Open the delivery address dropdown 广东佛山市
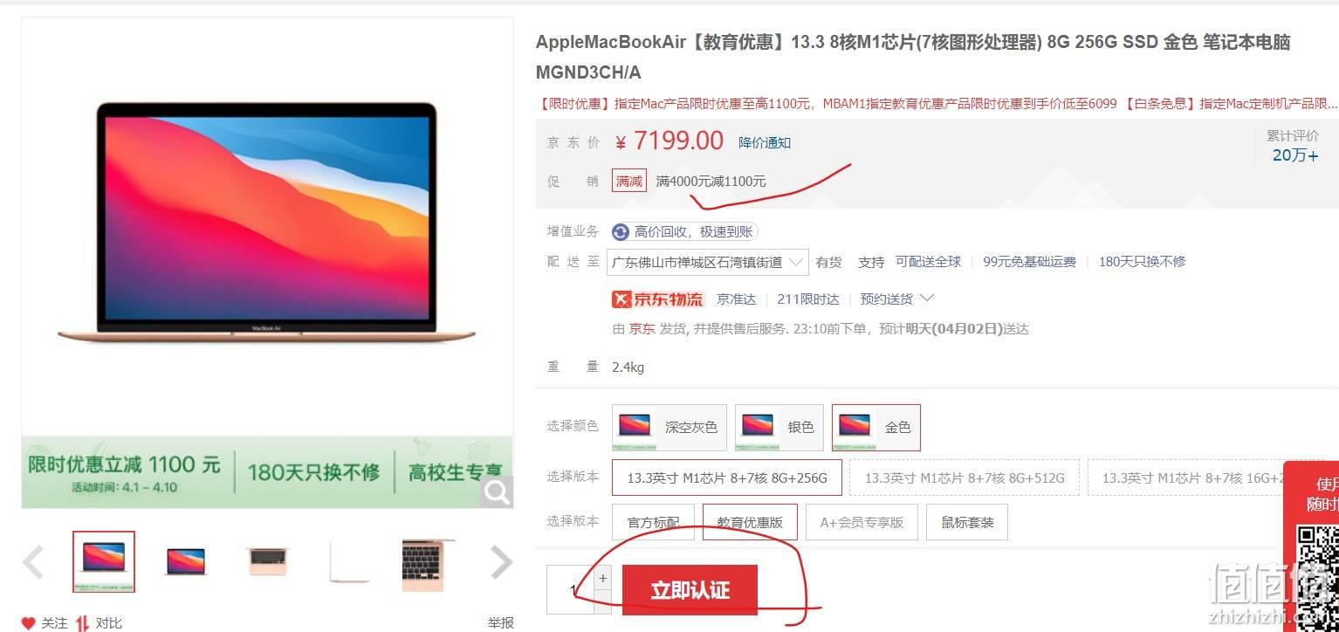The image size is (1339, 632). pyautogui.click(x=708, y=262)
